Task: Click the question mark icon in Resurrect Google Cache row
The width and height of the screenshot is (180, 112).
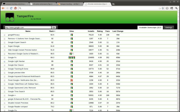Action: click(x=73, y=54)
